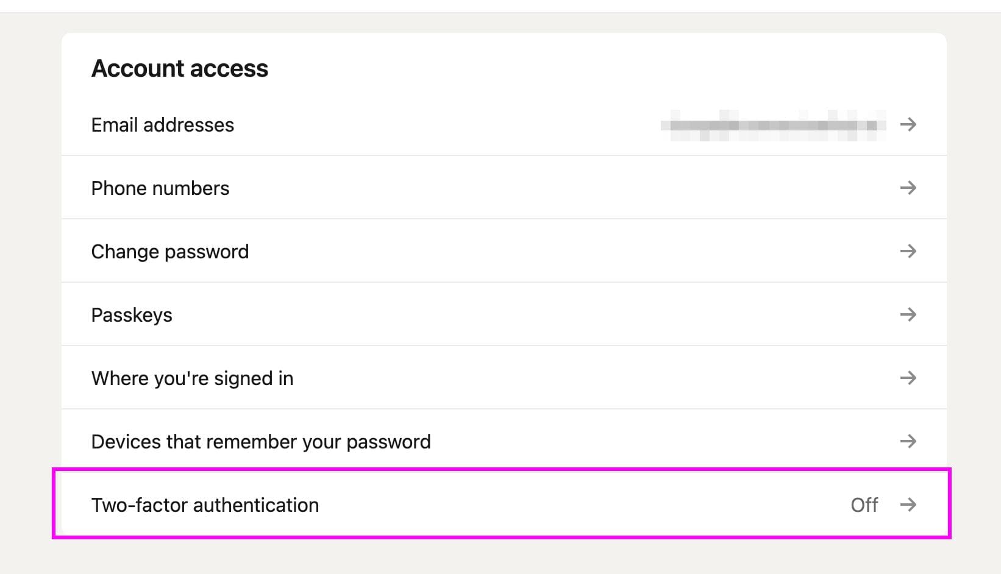Click the arrow next to Two-factor authentication
1001x574 pixels.
[x=909, y=505]
